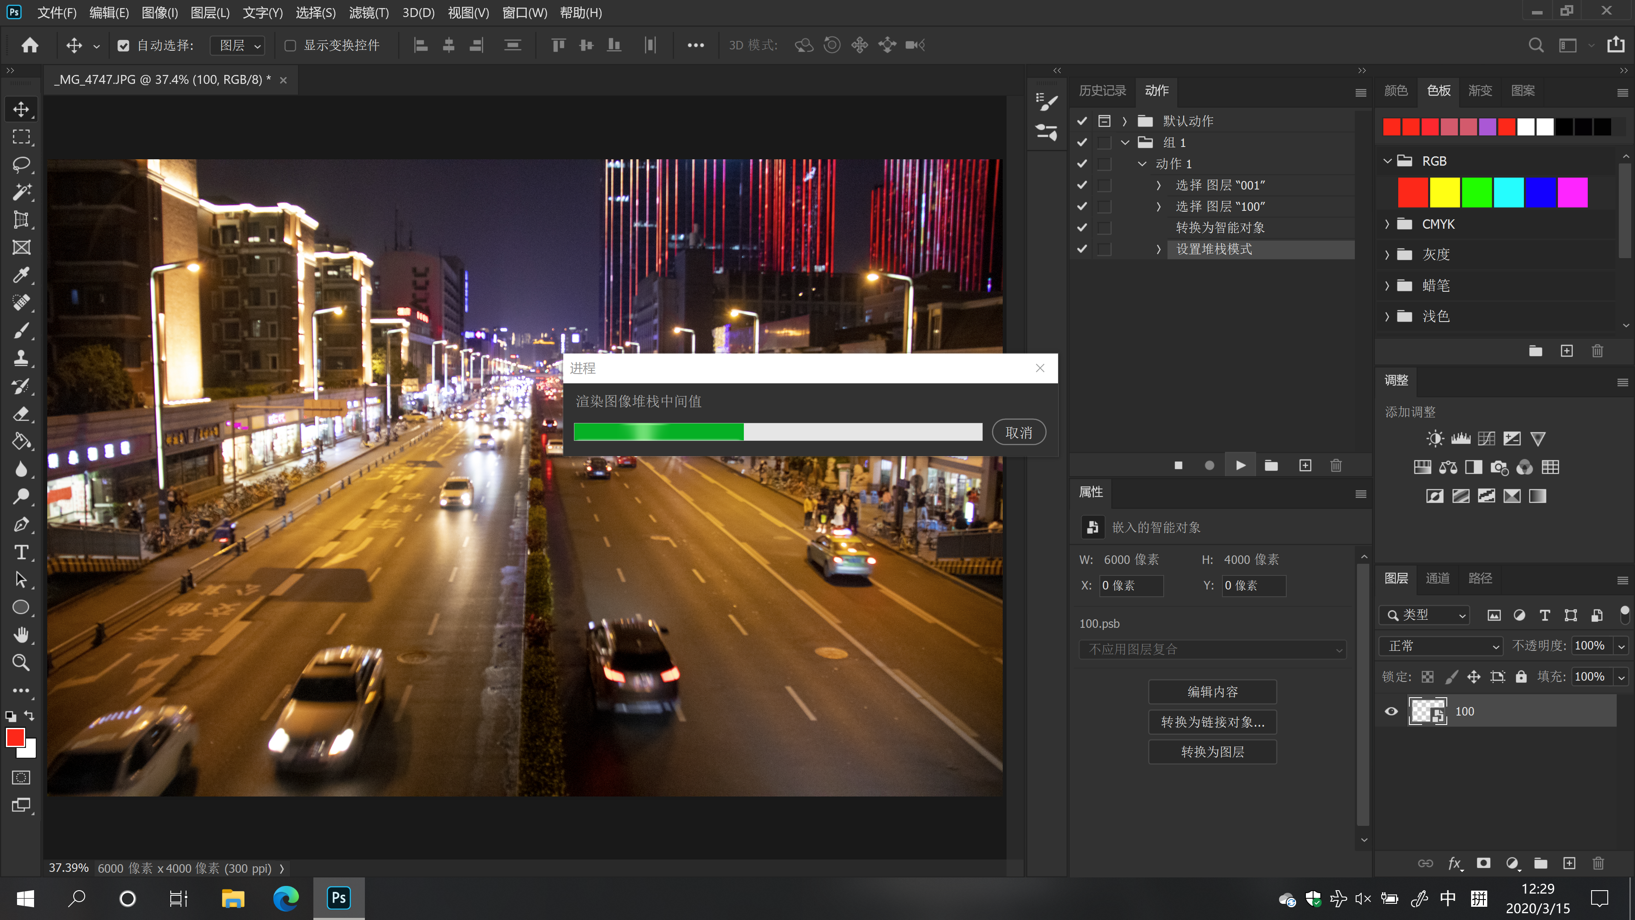The height and width of the screenshot is (920, 1635).
Task: Expand the Set Stack Mode step details
Action: point(1158,249)
